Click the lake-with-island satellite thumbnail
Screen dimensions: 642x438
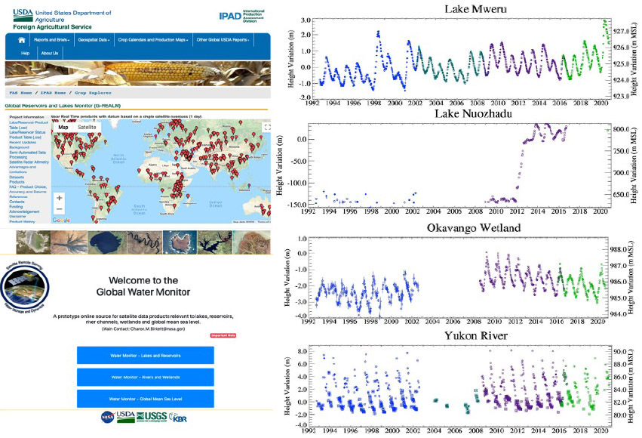tap(180, 242)
